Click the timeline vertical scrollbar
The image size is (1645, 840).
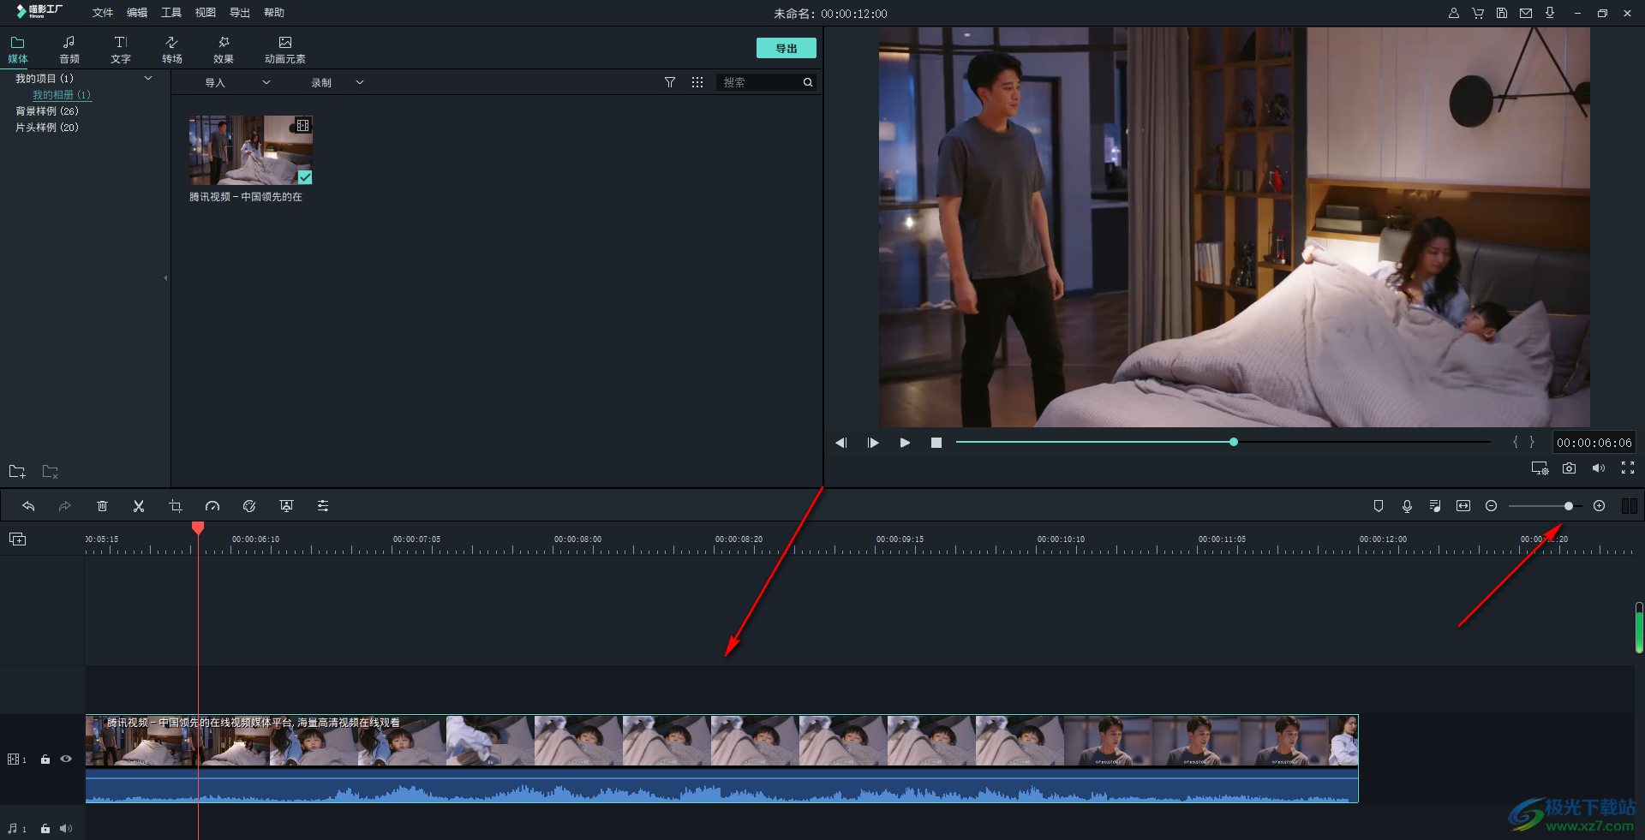pyautogui.click(x=1639, y=628)
